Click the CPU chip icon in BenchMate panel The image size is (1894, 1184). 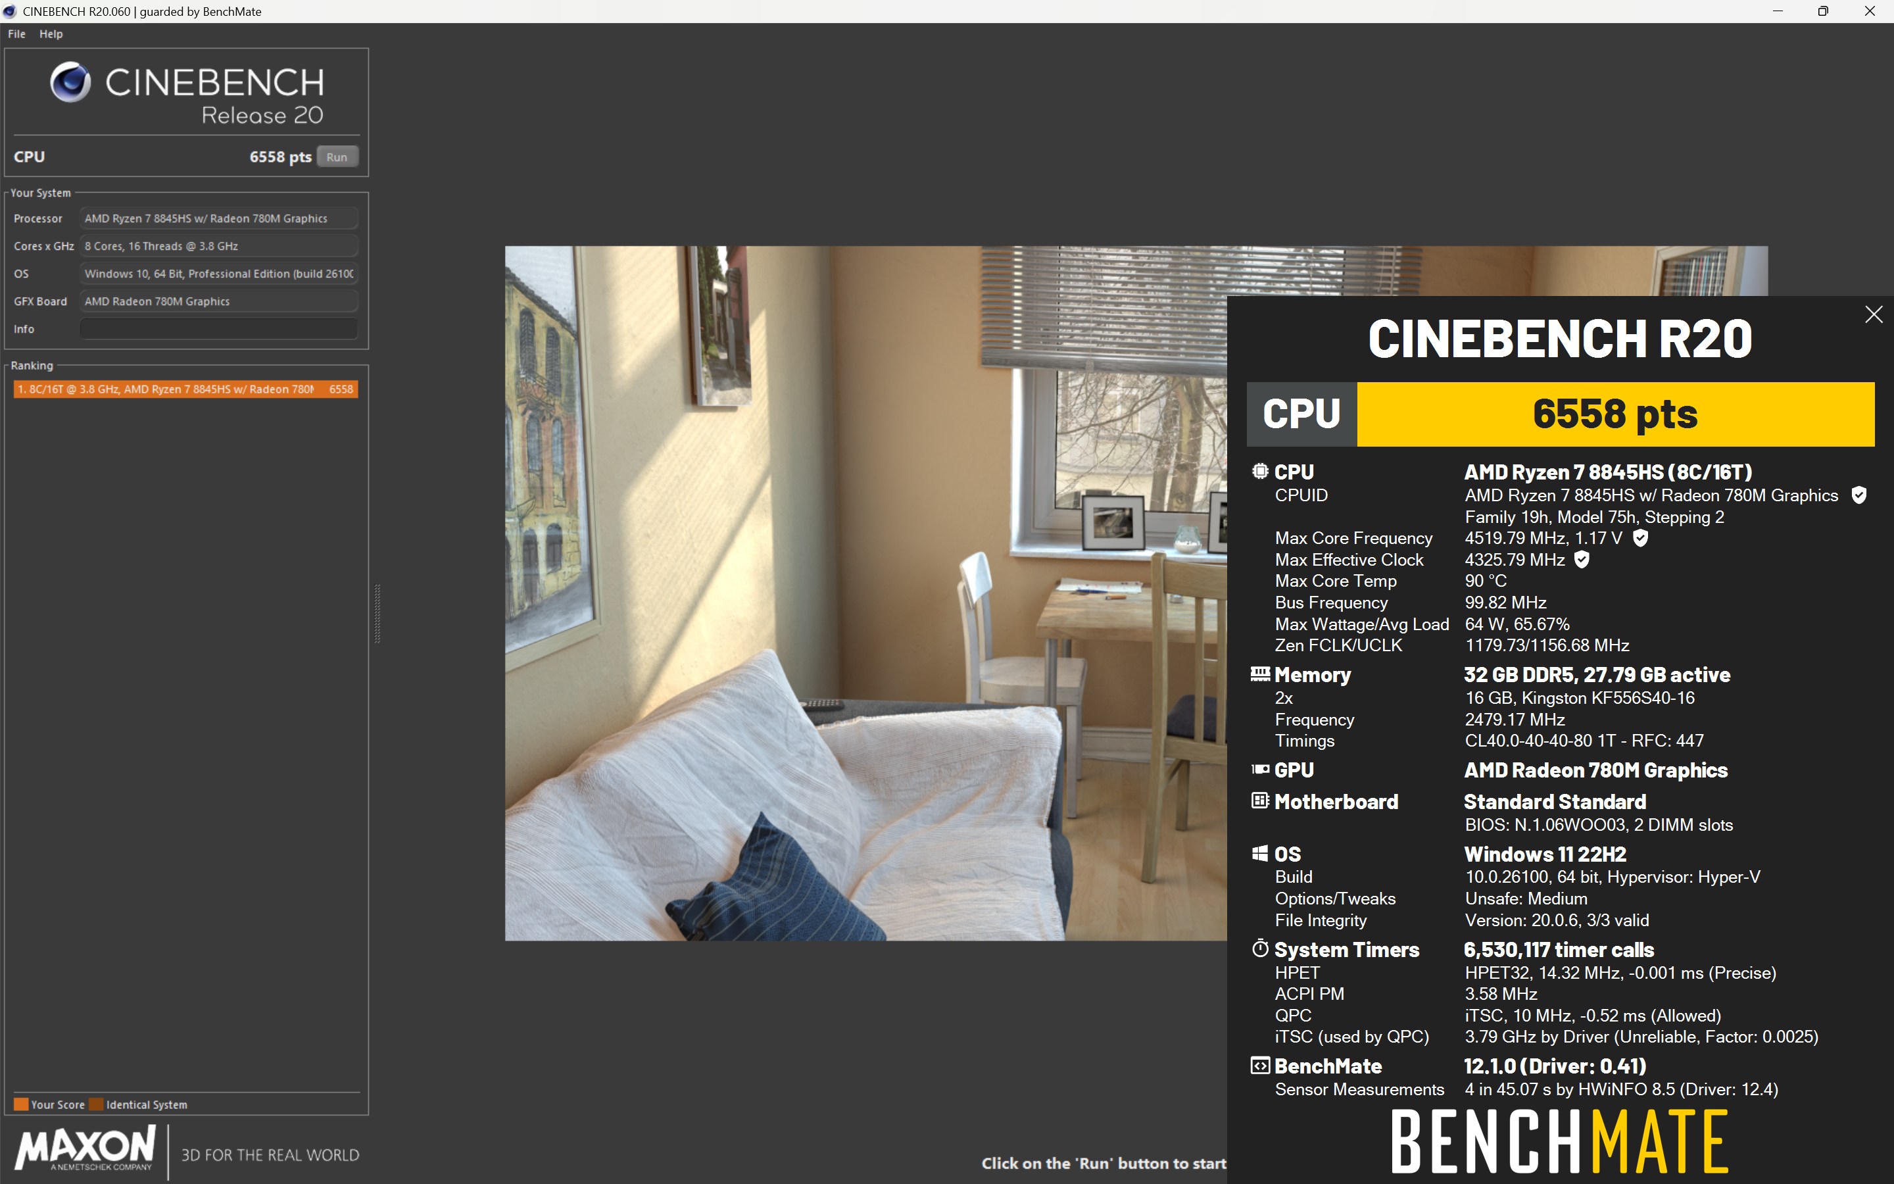click(1260, 472)
